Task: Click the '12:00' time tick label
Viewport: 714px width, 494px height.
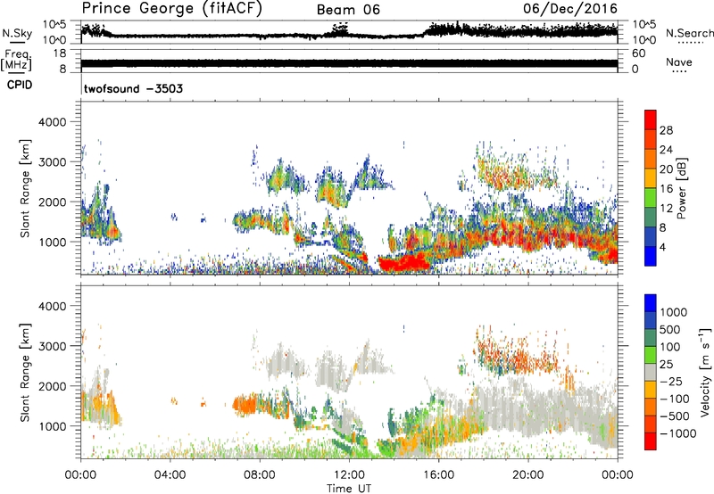Action: coord(349,475)
